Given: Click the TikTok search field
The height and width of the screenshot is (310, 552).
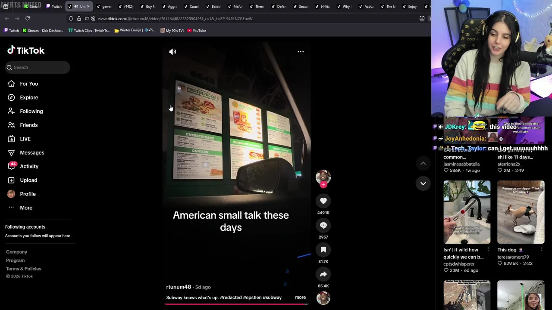Looking at the screenshot, I should coord(38,67).
